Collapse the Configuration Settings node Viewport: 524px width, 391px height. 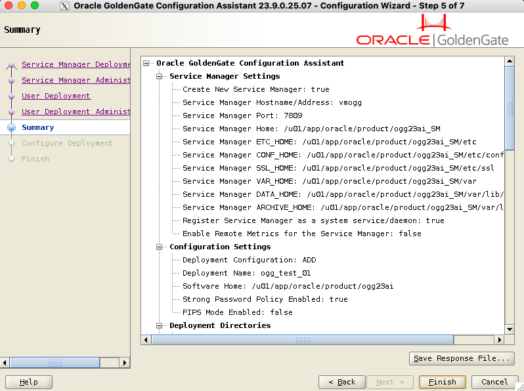[x=159, y=247]
